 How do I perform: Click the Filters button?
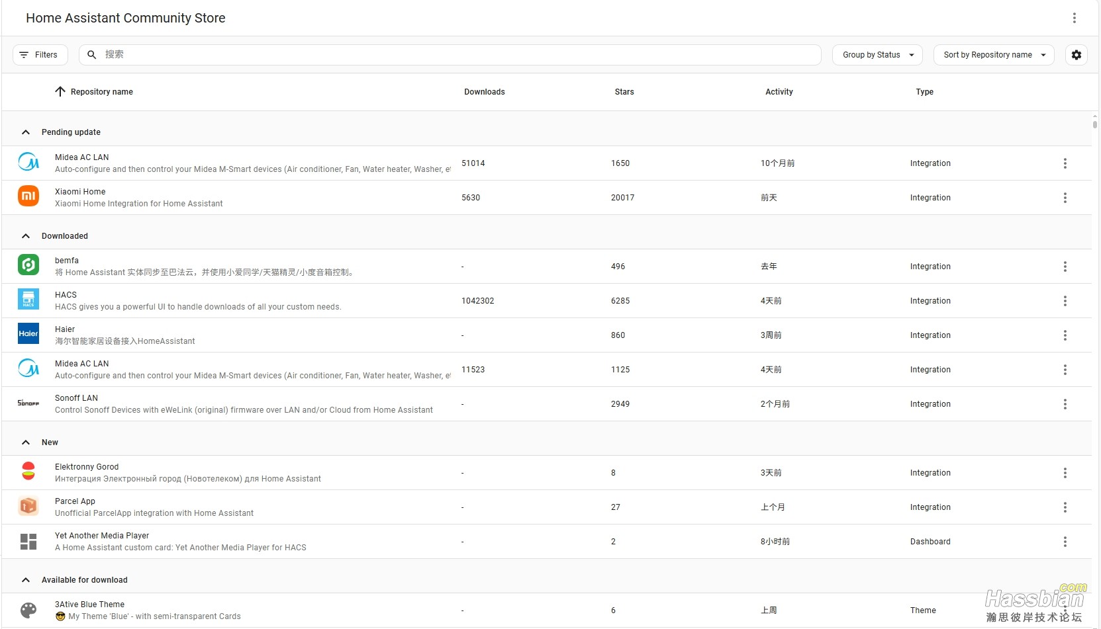point(40,55)
